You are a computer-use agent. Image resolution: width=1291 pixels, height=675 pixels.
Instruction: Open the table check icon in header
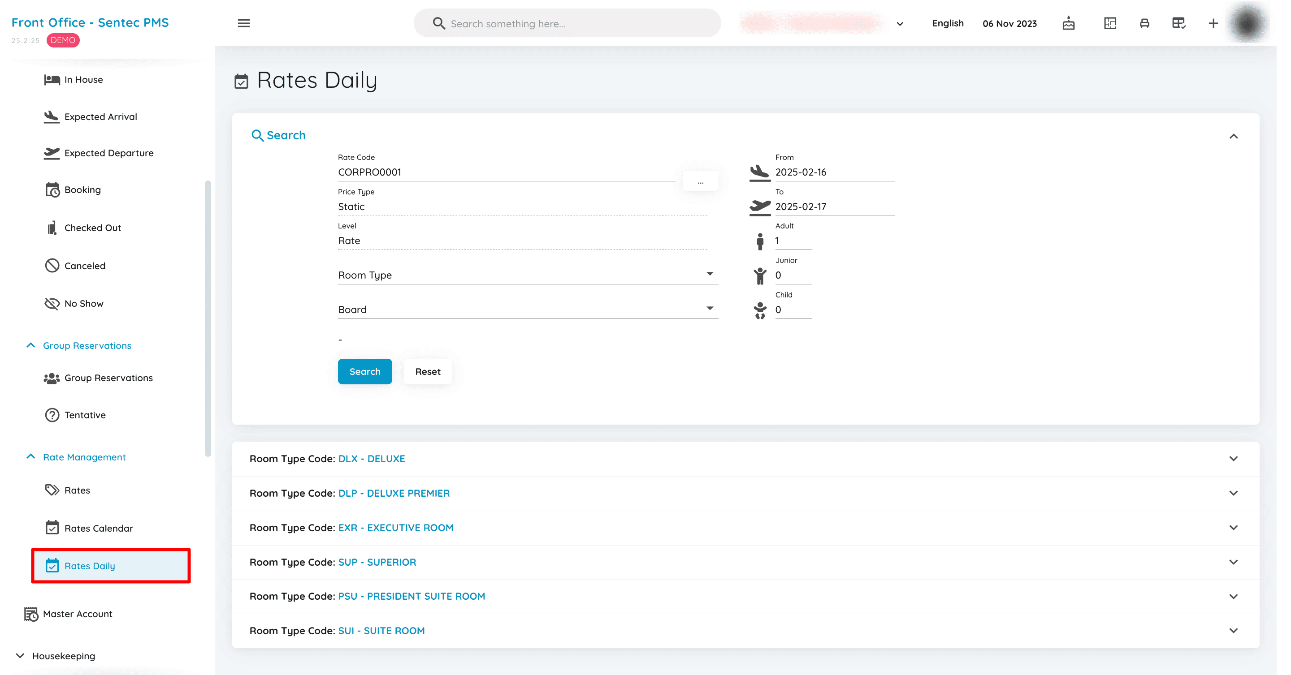[1178, 23]
